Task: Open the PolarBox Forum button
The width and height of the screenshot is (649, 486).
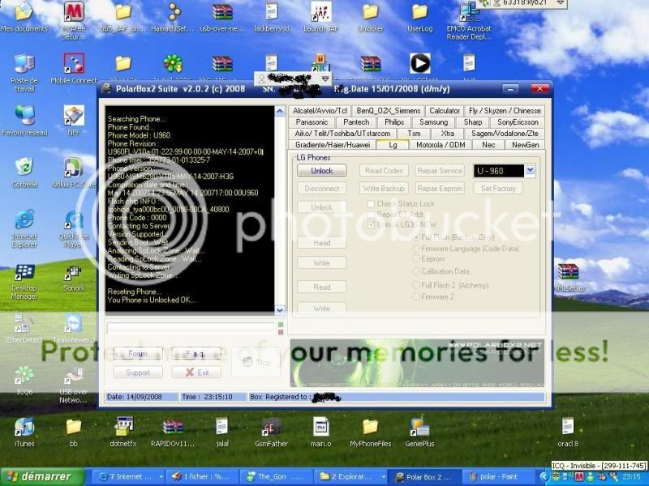Action: pos(138,354)
